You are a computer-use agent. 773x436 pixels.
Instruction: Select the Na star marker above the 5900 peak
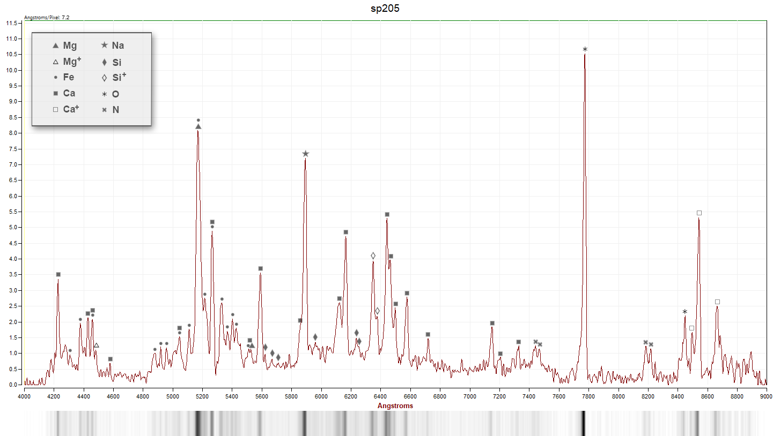coord(305,154)
